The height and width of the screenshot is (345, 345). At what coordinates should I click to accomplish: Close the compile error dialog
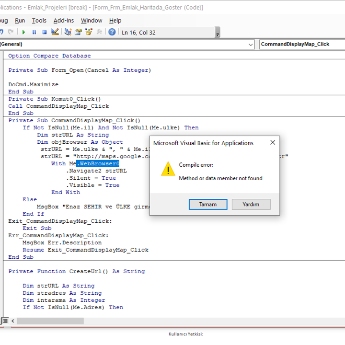click(273, 143)
